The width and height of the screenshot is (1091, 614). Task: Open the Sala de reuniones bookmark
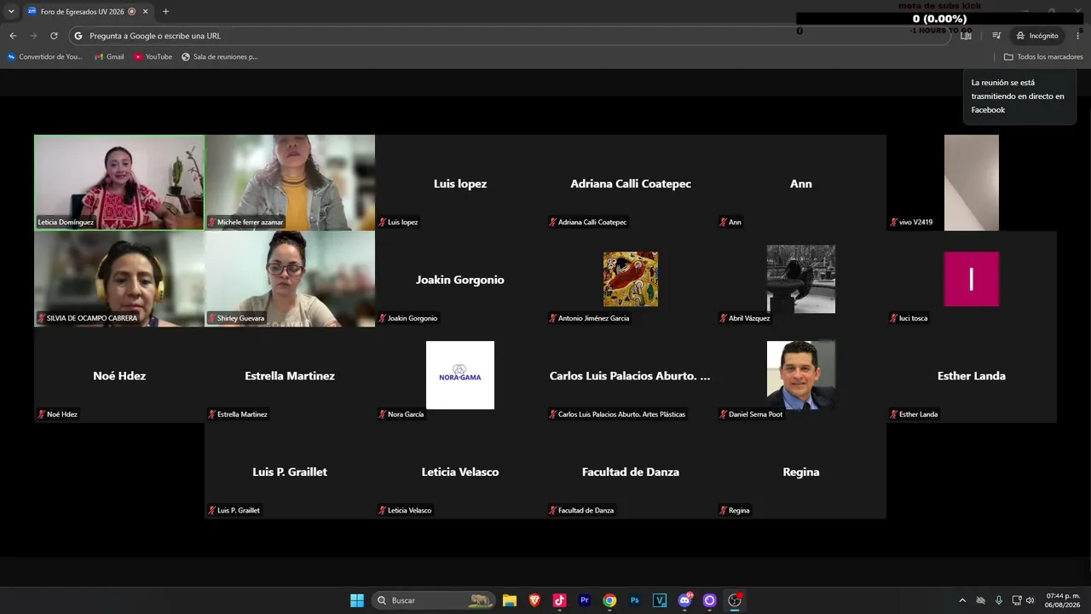click(220, 57)
